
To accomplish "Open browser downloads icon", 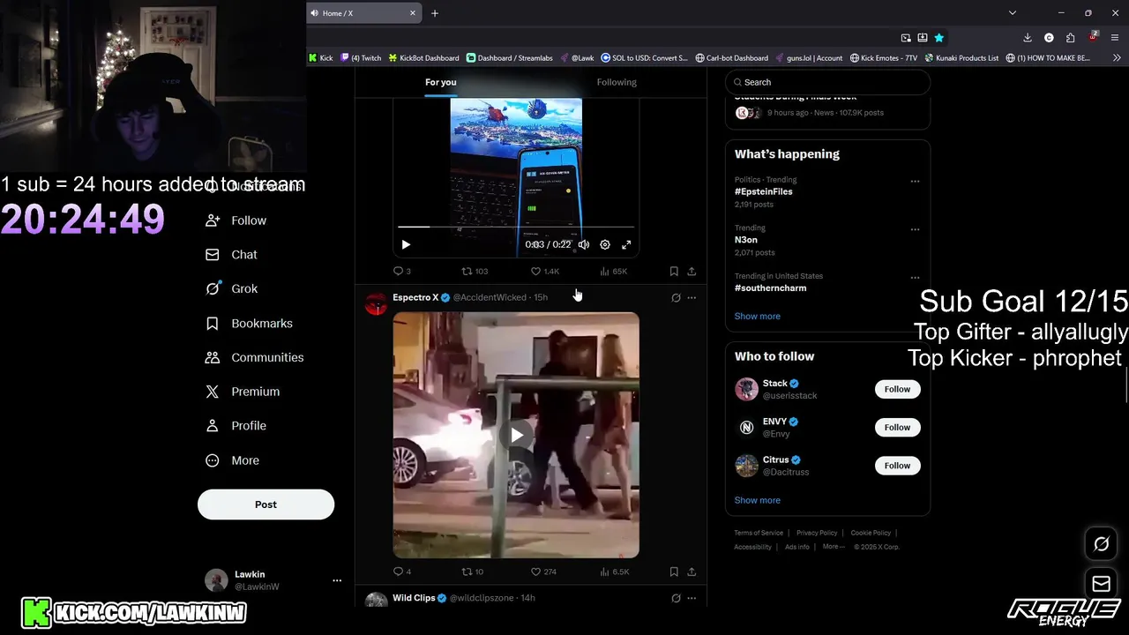I will (x=1028, y=38).
